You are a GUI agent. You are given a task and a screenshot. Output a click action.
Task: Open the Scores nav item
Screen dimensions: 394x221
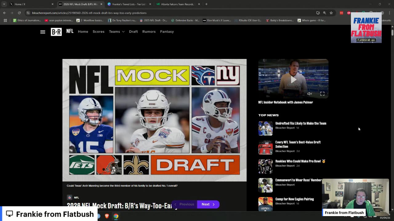click(x=98, y=32)
